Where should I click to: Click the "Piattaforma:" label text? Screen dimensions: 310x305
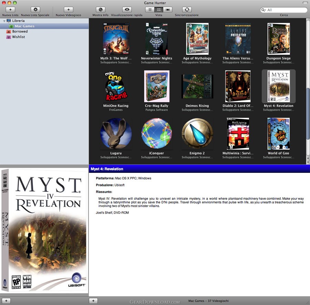pyautogui.click(x=105, y=178)
